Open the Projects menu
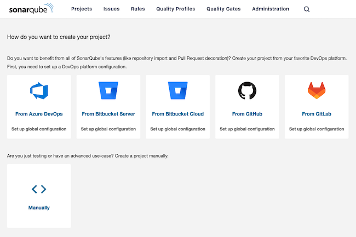Screen dimensions: 356x237 click(x=82, y=9)
